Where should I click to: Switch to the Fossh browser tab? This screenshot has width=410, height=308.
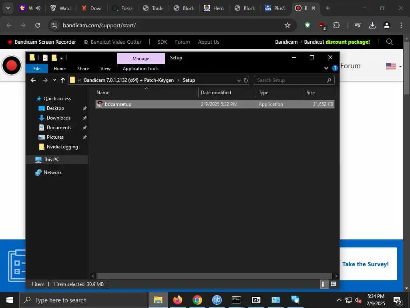point(123,8)
